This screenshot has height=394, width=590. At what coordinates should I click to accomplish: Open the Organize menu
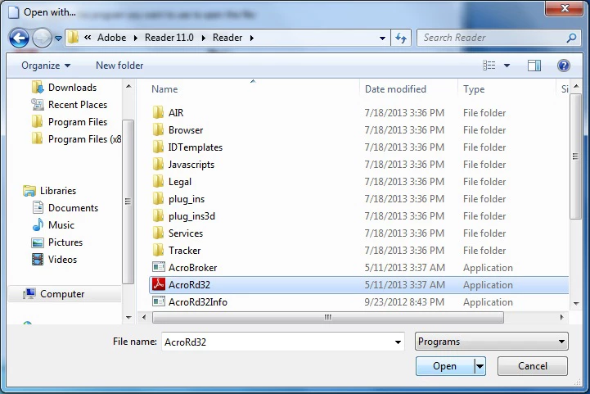[46, 66]
